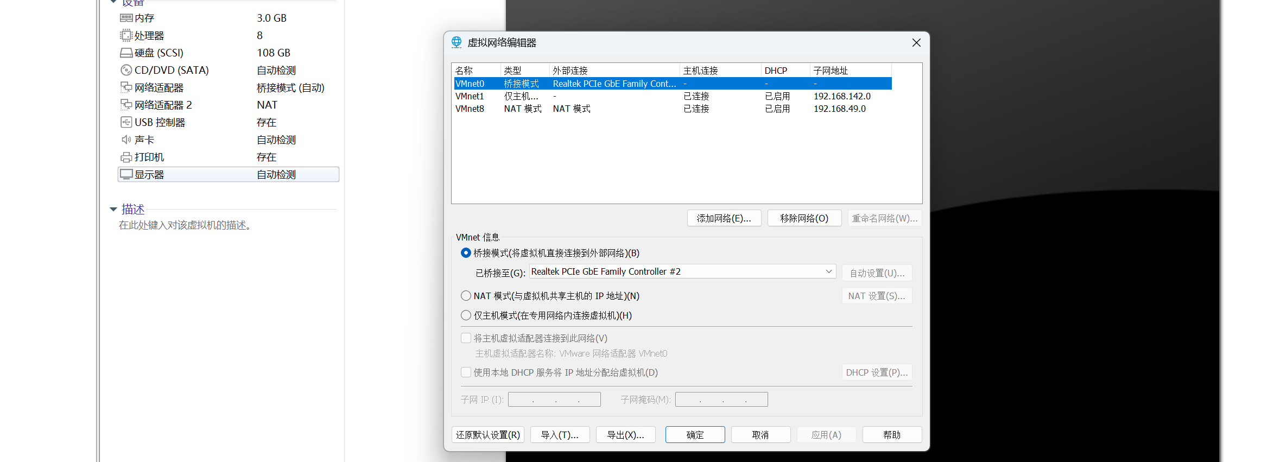Viewport: 1274px width, 462px height.
Task: Toggle 将主机虚拟适配器连接到此网络 checkbox
Action: pos(466,338)
